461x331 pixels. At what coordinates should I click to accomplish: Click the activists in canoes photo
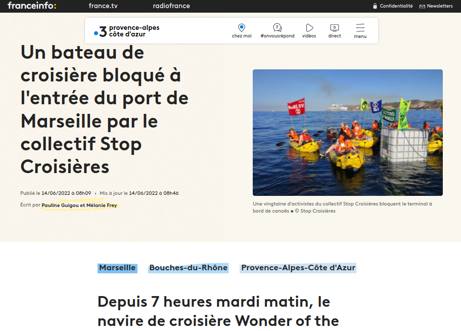coord(347,132)
